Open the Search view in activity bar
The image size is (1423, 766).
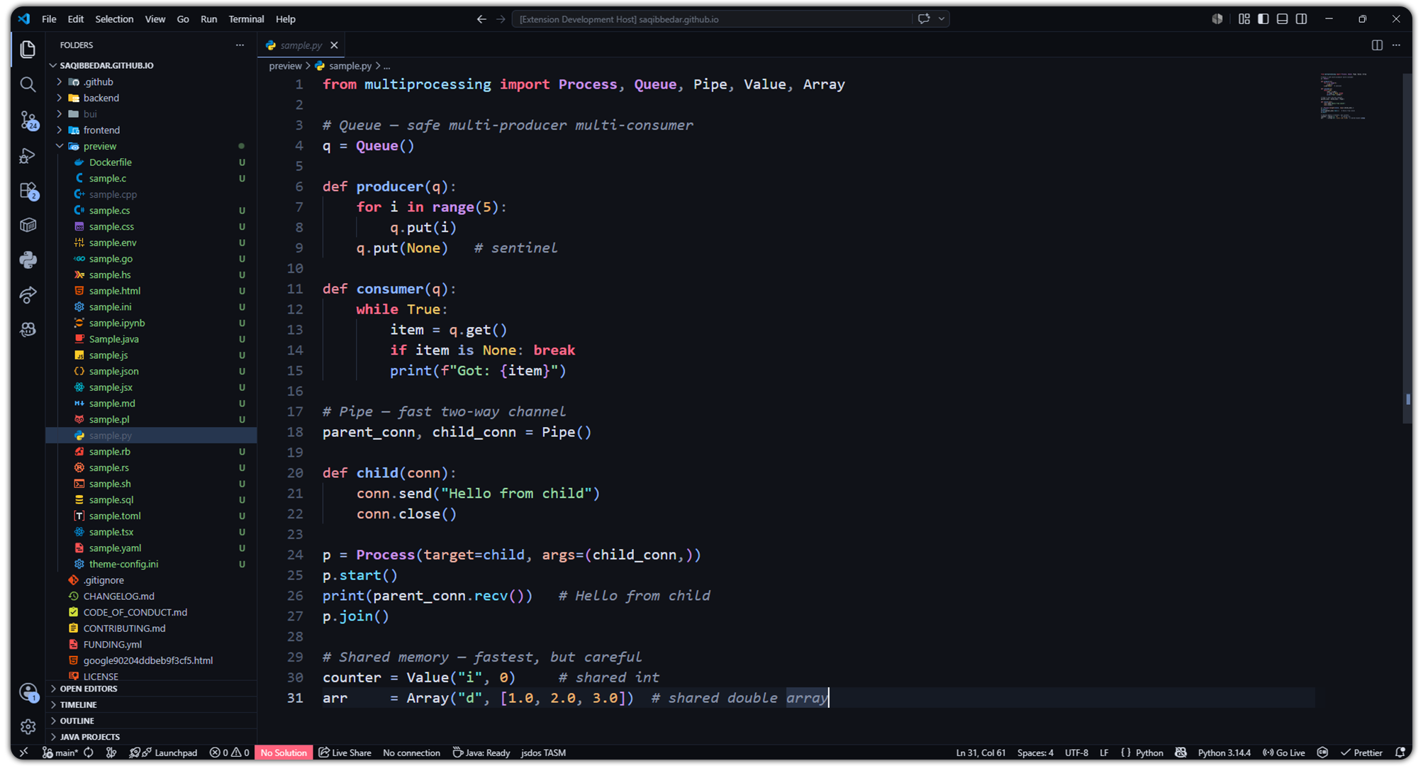(x=28, y=84)
